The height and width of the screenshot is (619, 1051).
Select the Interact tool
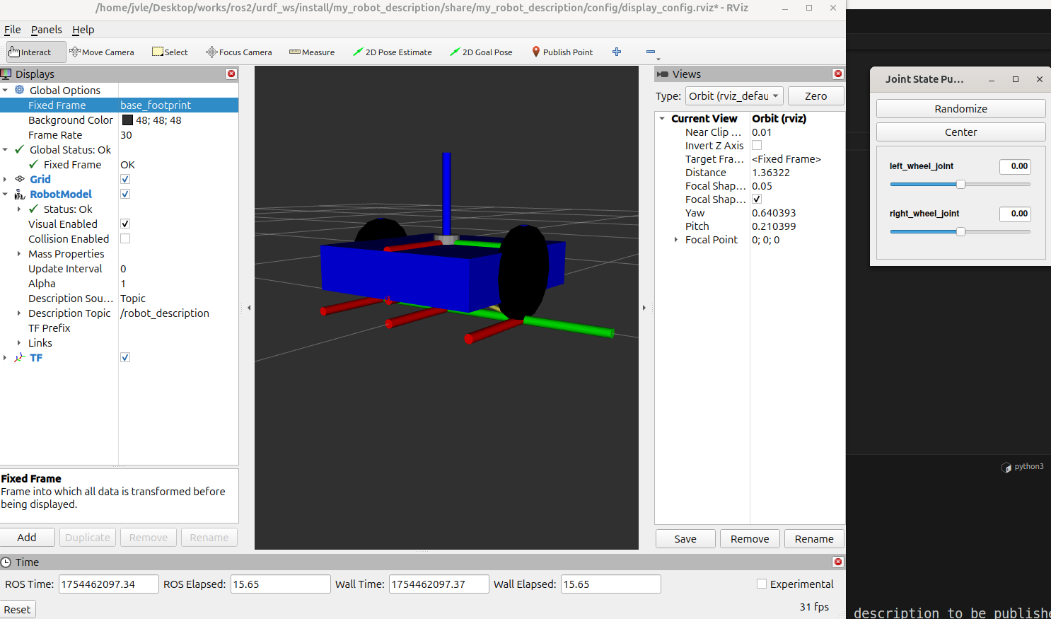[30, 52]
